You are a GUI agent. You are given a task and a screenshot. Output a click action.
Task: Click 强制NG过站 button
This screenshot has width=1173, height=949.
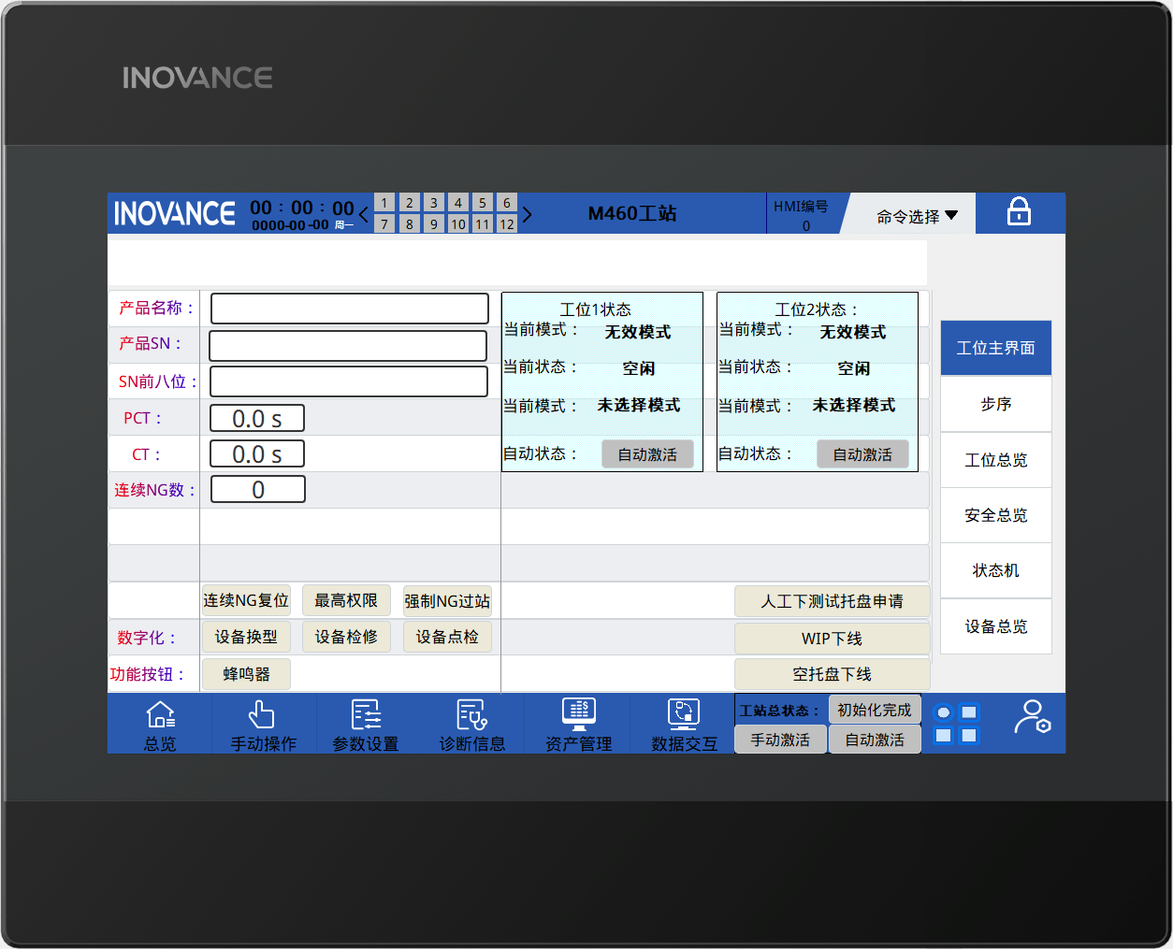(x=447, y=600)
